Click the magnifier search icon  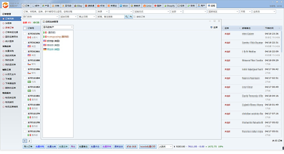coord(127,17)
